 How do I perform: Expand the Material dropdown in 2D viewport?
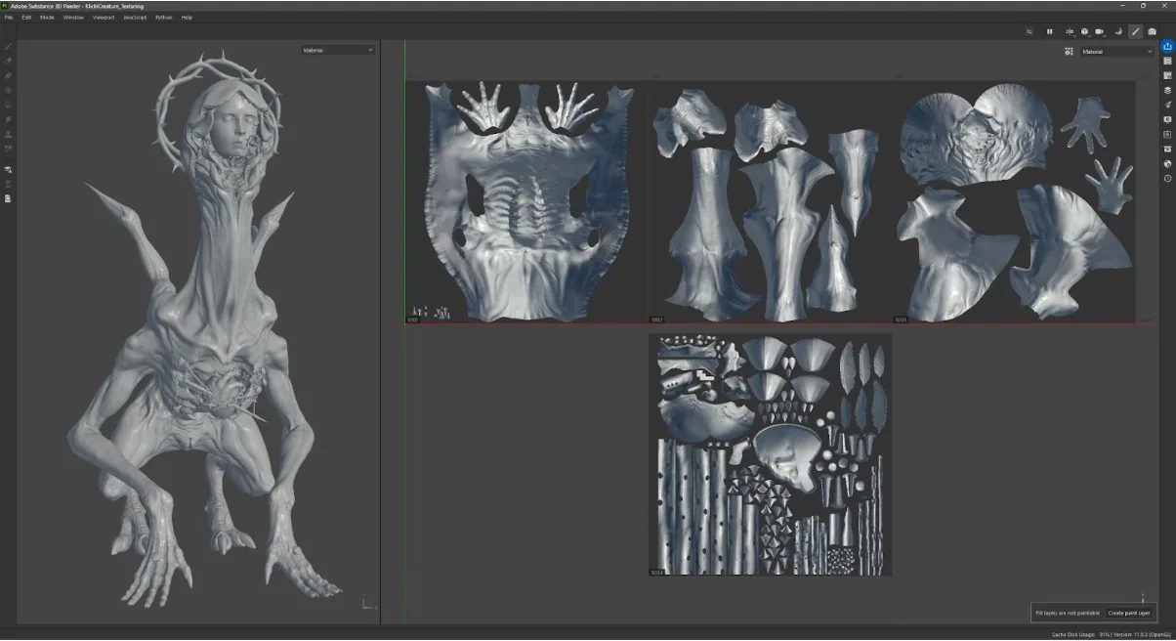pyautogui.click(x=1116, y=51)
